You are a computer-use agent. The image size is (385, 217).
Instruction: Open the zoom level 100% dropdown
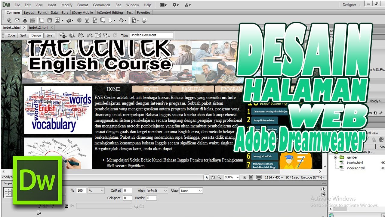tap(232, 177)
